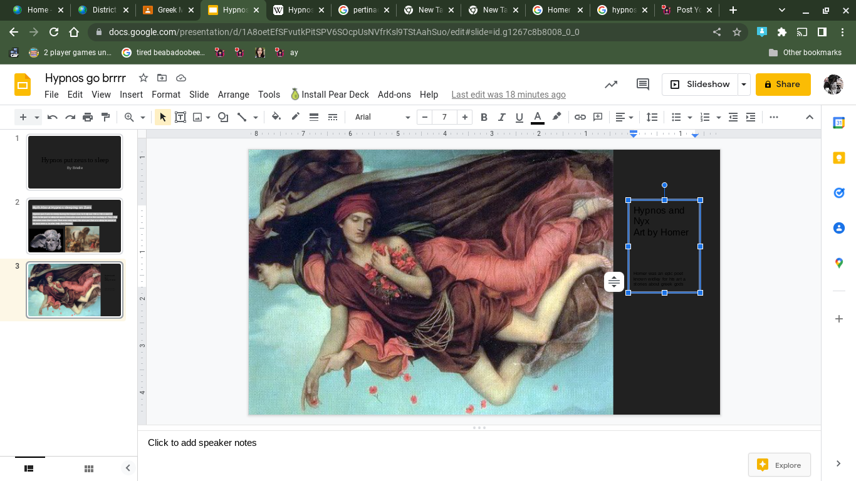Open the Fill color bucket
The height and width of the screenshot is (481, 856).
[276, 117]
